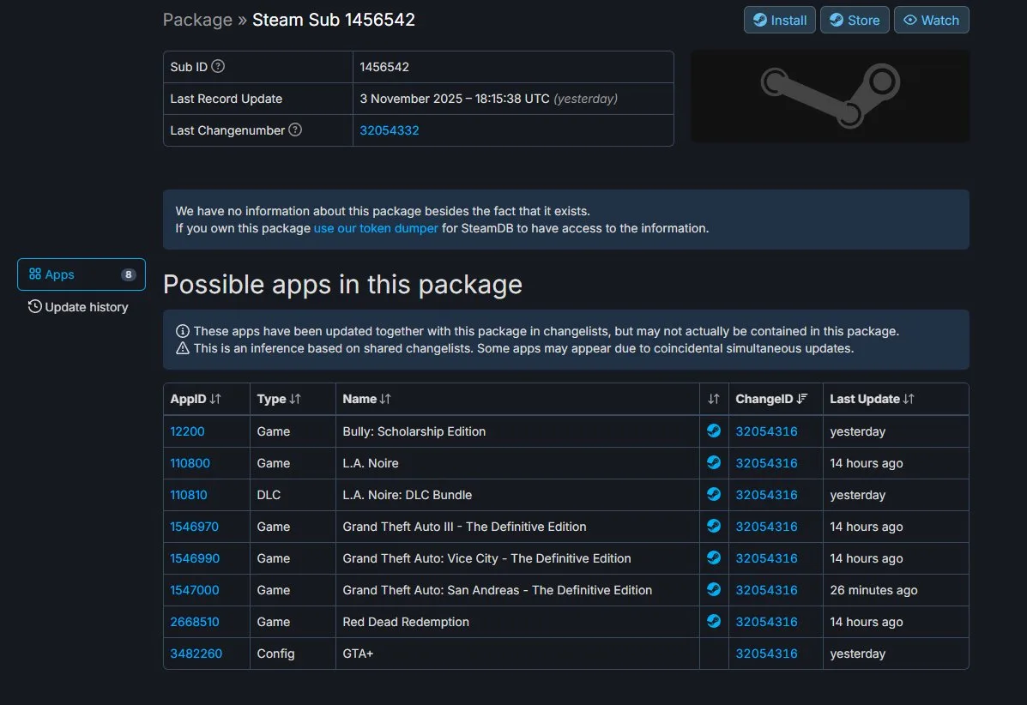Select the Apps sidebar tab
This screenshot has height=705, width=1027.
coord(82,274)
